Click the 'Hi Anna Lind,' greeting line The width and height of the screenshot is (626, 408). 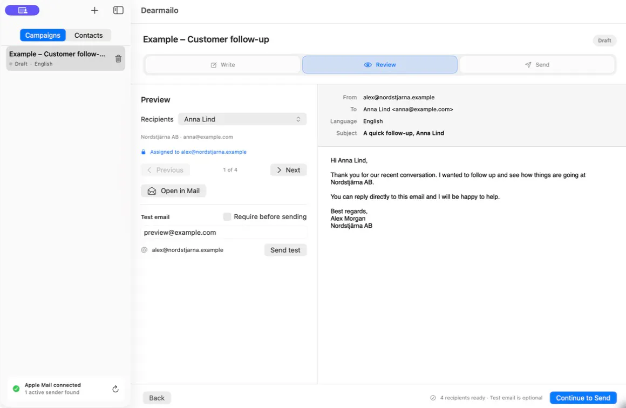(349, 160)
